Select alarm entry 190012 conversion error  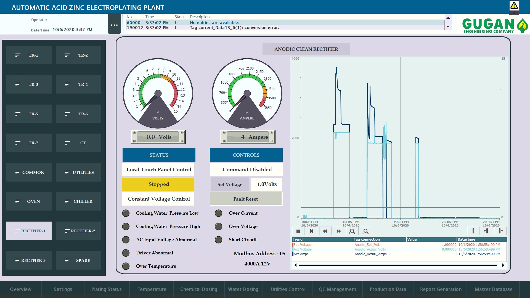point(285,28)
